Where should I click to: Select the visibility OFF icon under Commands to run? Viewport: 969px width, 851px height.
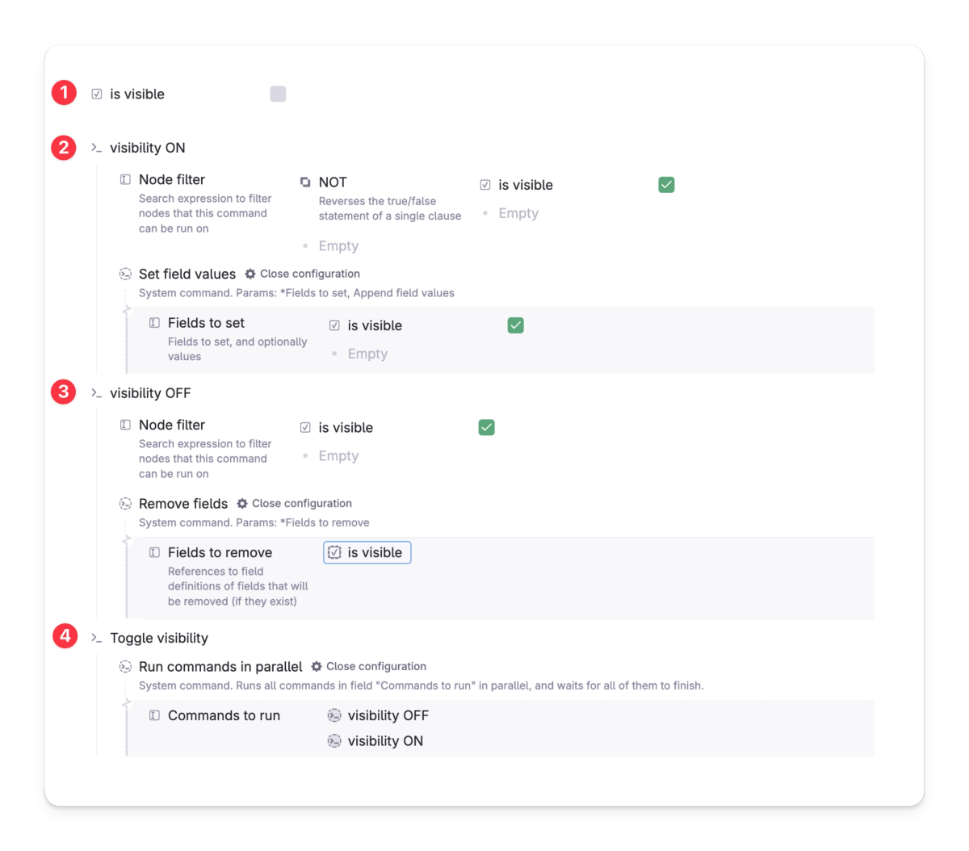click(x=334, y=715)
